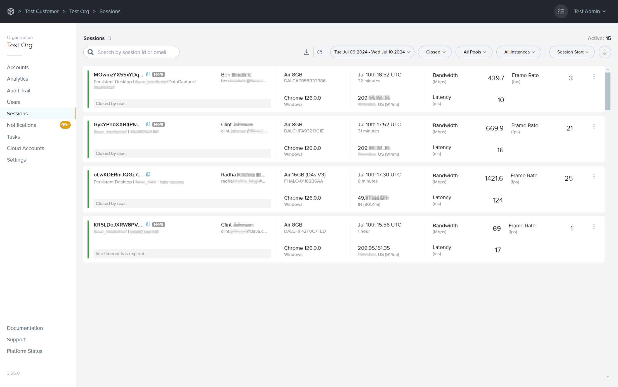Refresh the sessions list
This screenshot has height=387, width=618.
click(320, 52)
